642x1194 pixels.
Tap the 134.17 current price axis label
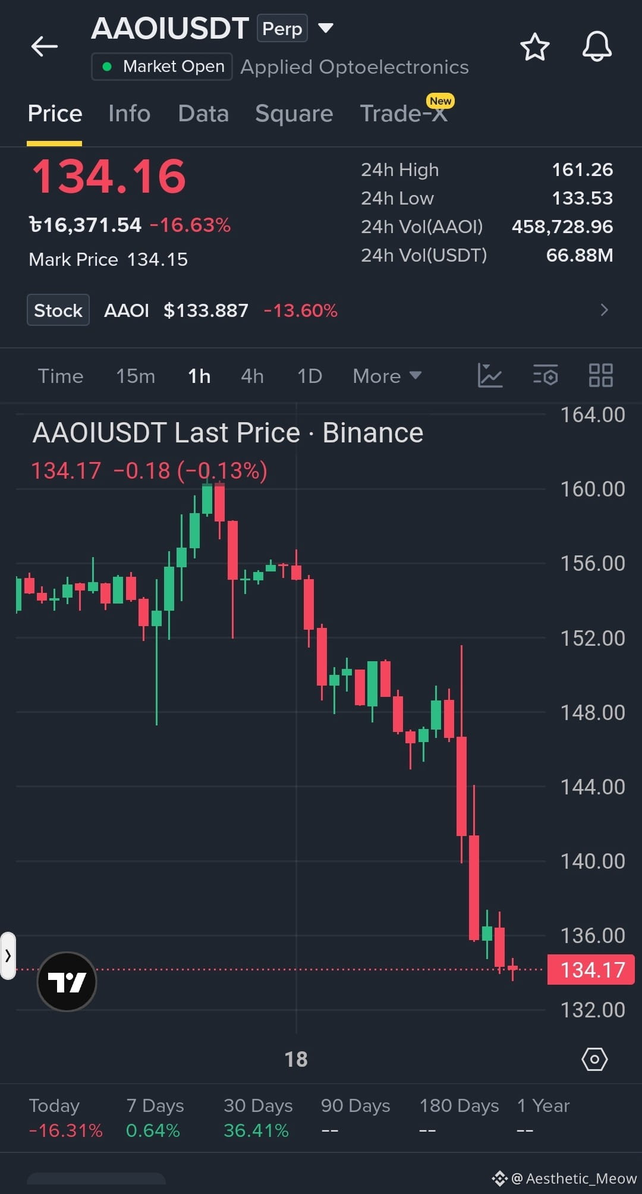tap(591, 970)
